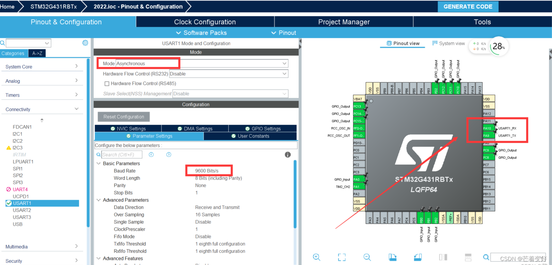552x265 pixels.
Task: Switch to the Clock Configuration tab
Action: (x=205, y=22)
